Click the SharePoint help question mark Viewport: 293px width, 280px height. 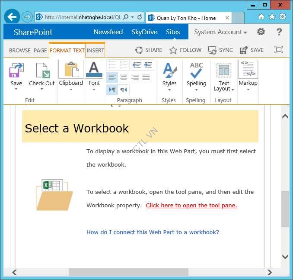point(279,32)
